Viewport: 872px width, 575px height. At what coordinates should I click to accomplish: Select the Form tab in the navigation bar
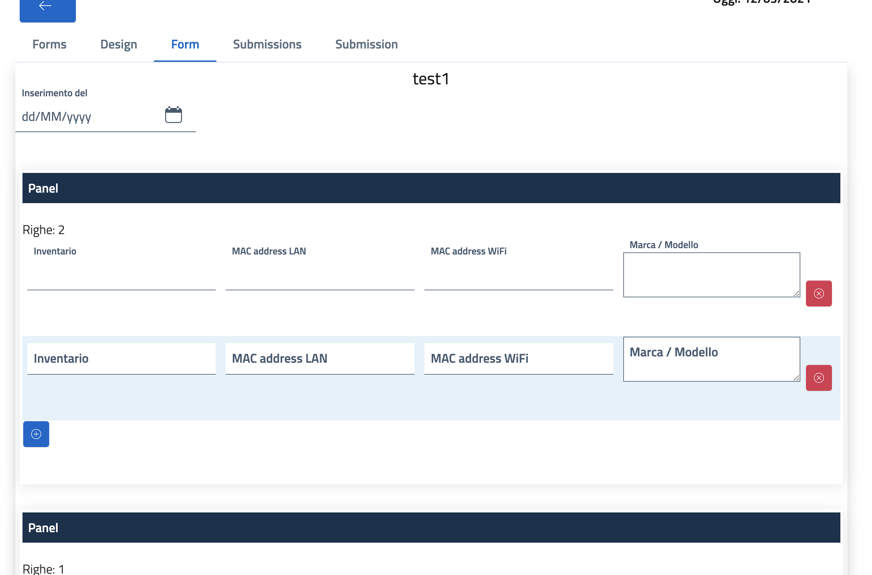[x=185, y=44]
